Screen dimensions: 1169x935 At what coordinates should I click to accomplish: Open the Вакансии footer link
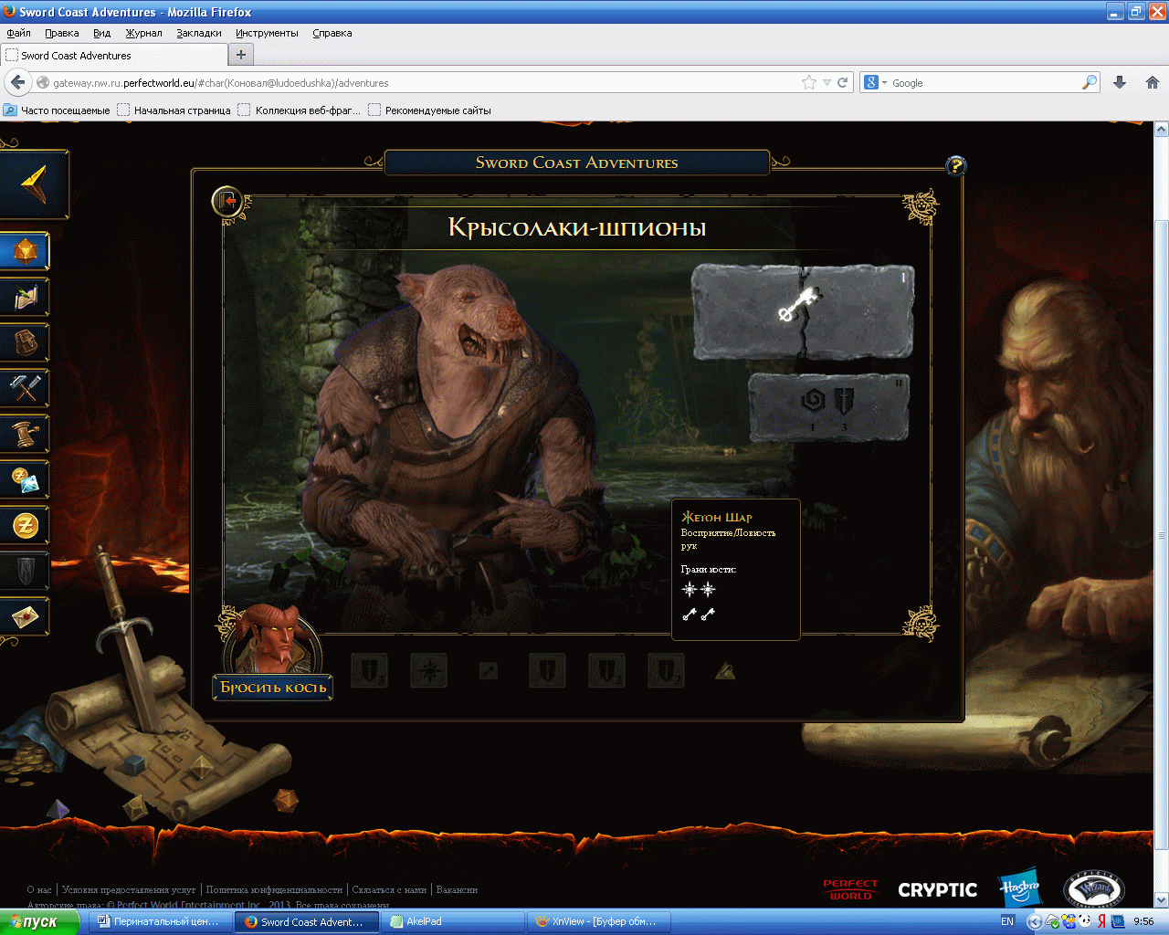[457, 889]
